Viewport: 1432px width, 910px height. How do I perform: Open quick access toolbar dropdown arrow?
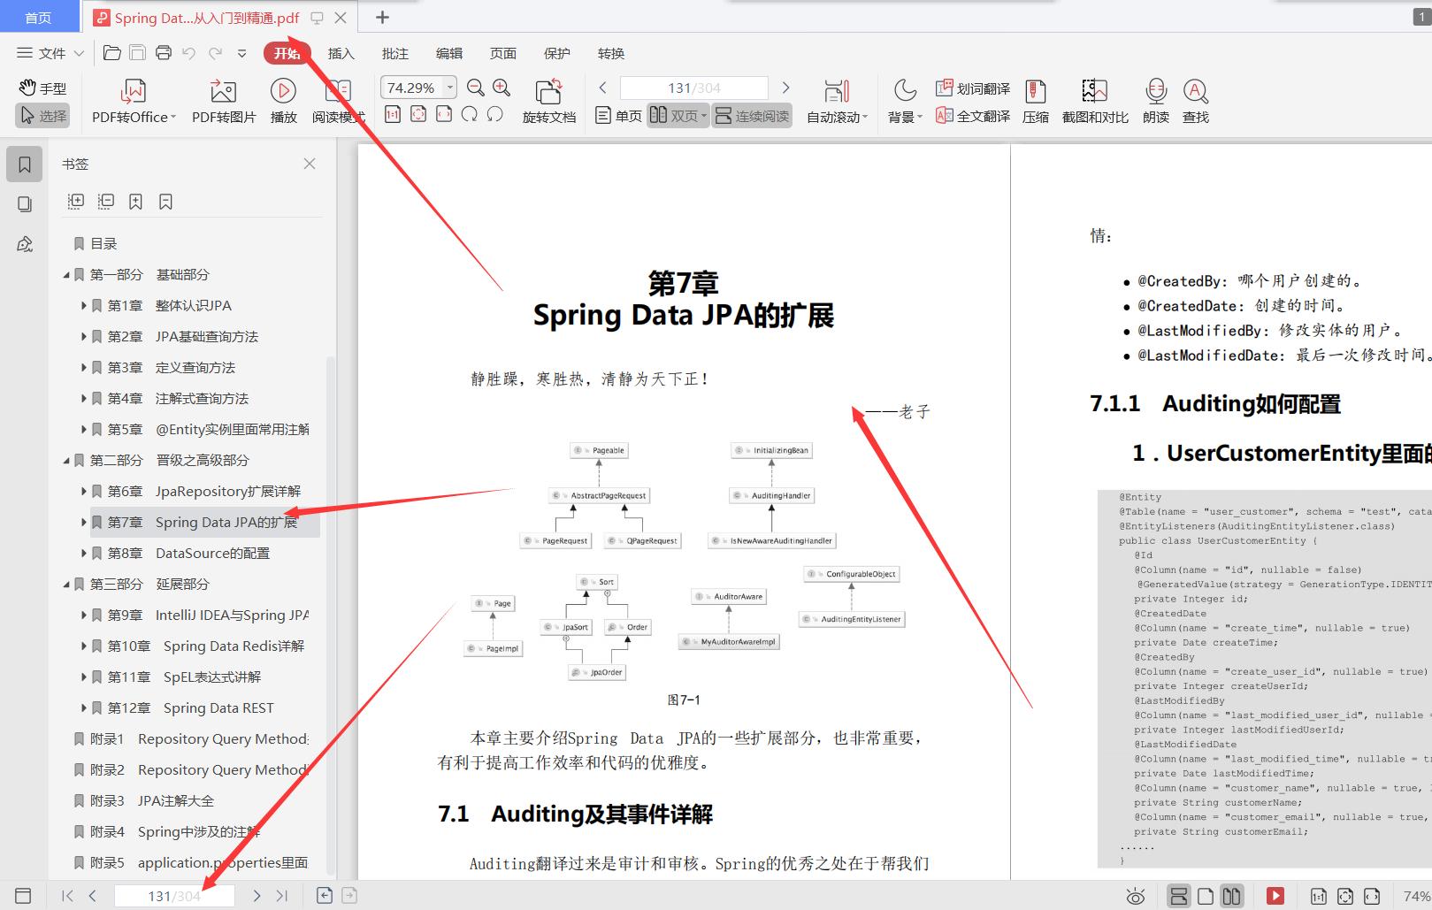click(x=241, y=53)
